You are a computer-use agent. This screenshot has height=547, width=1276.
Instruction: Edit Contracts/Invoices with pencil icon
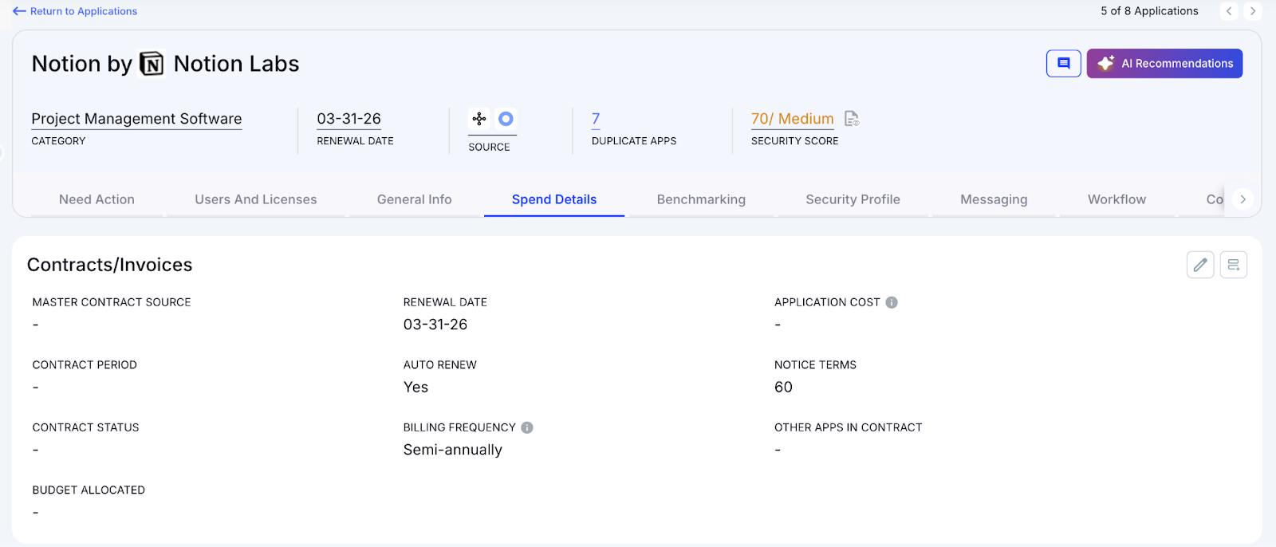coord(1200,265)
